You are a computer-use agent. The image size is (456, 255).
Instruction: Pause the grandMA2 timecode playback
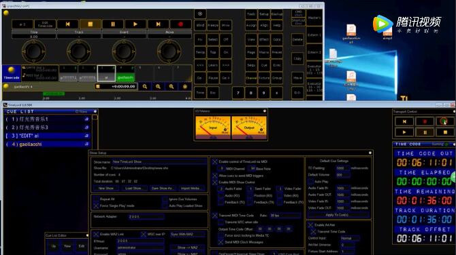(113, 24)
